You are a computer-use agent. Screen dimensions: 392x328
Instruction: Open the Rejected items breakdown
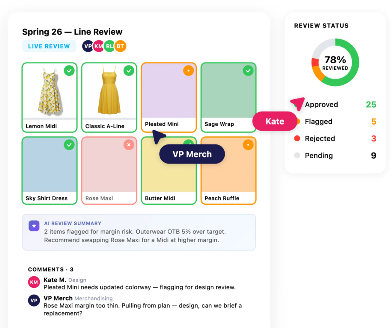coord(320,138)
